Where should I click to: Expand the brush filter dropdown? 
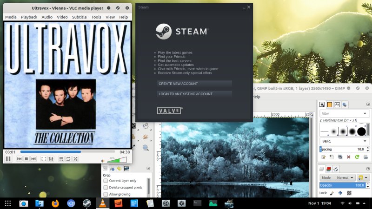(365, 113)
